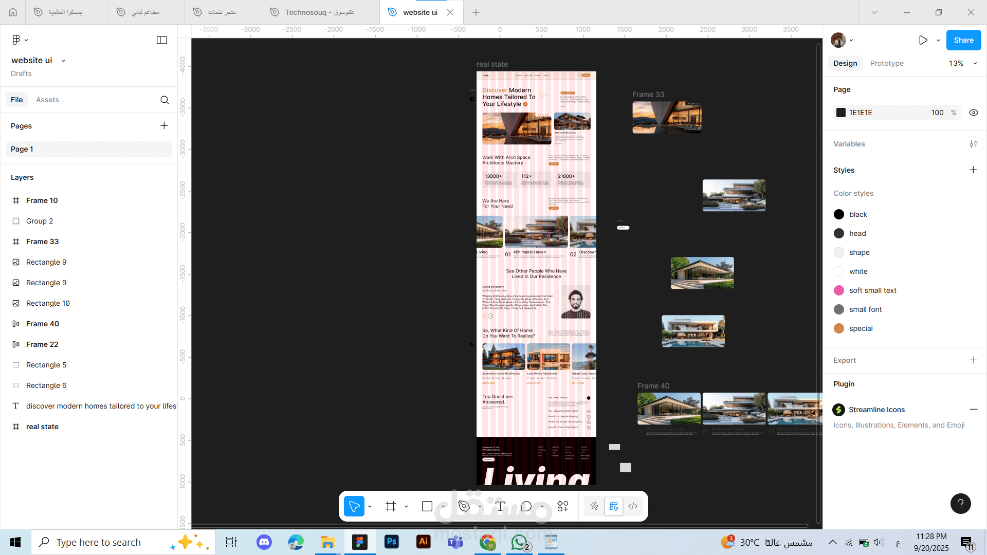Screen dimensions: 987x555
Task: Open the website ui file name dropdown
Action: click(63, 61)
